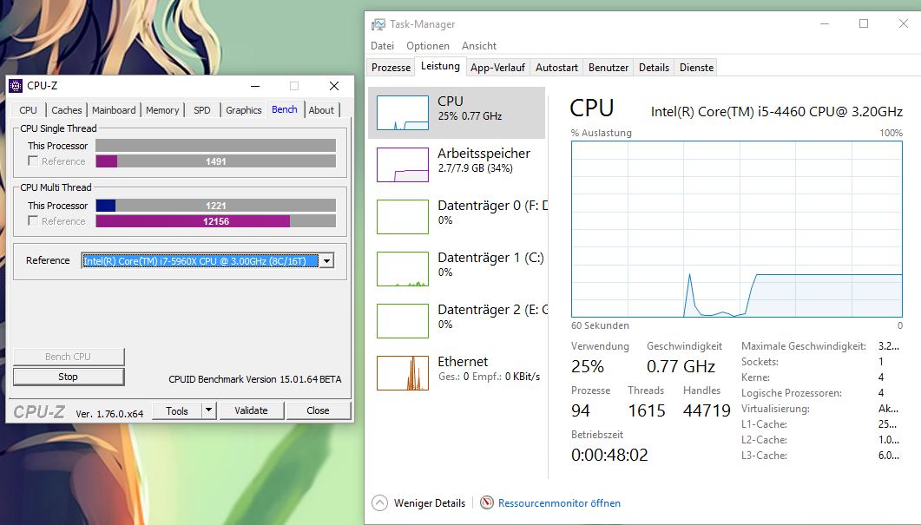Switch to the About tab
The height and width of the screenshot is (525, 921).
[321, 110]
